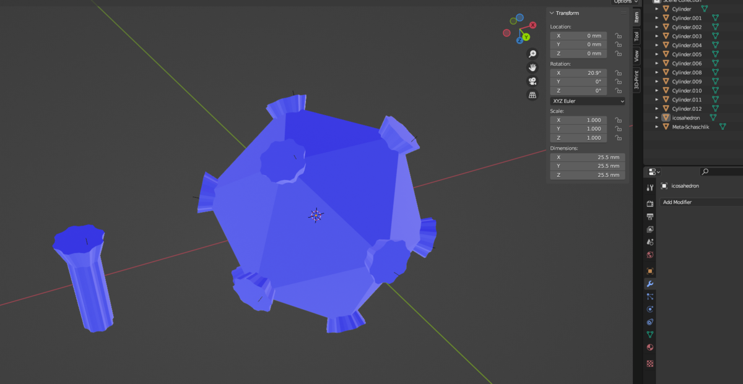Click the pan view hand icon
The height and width of the screenshot is (384, 743).
532,67
